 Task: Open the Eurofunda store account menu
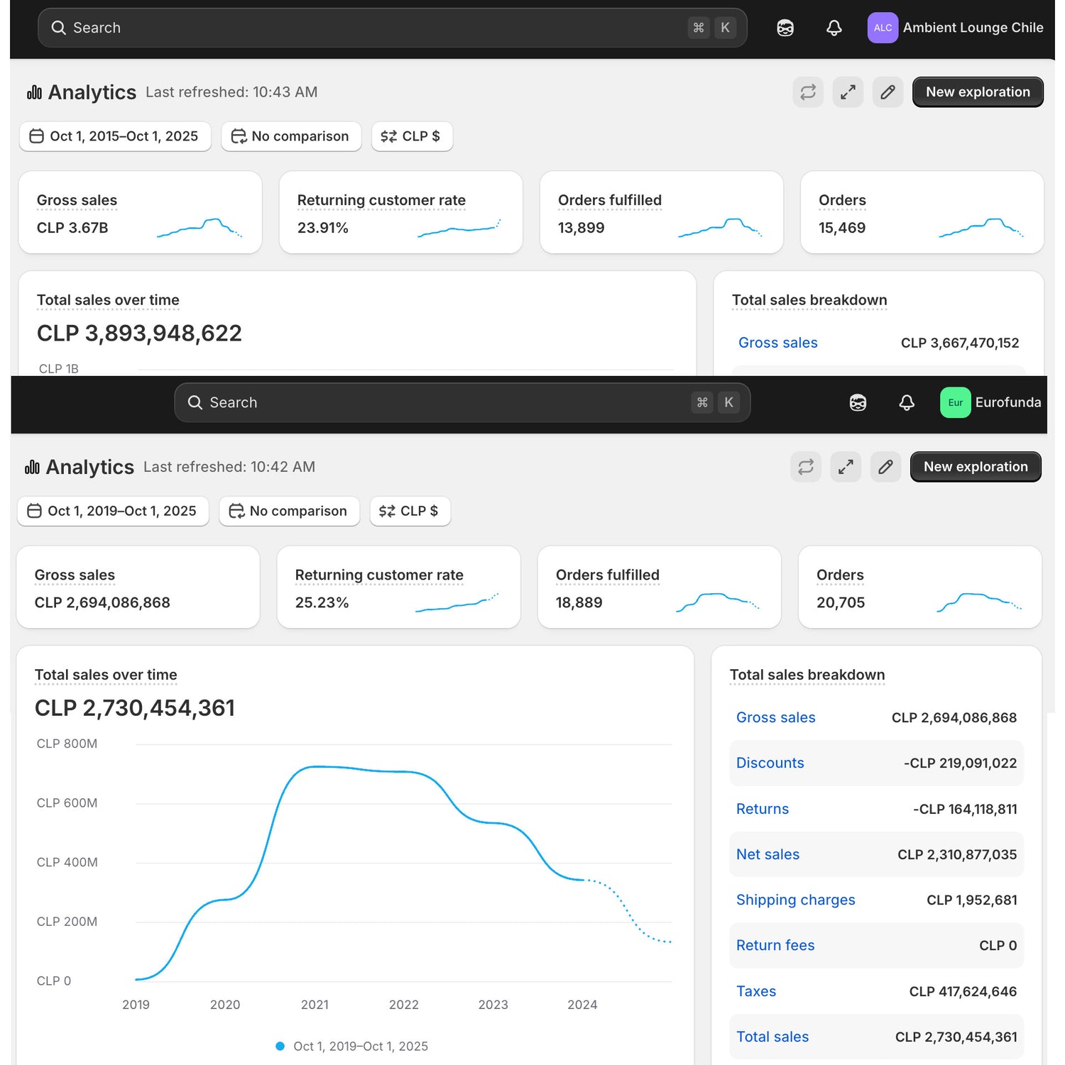(x=990, y=402)
